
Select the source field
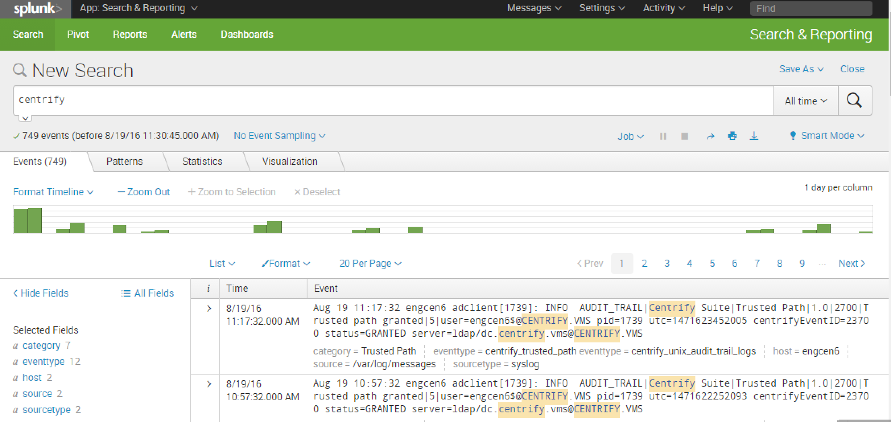37,394
